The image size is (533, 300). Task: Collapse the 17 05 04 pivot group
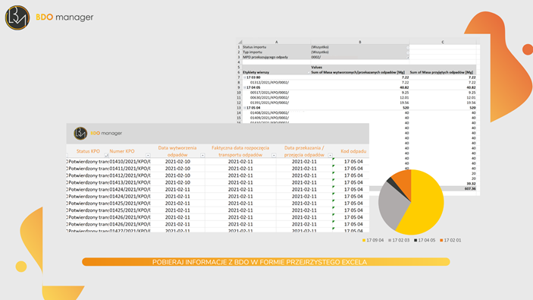pos(245,108)
